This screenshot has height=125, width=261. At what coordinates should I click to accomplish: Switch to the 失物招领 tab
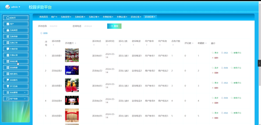(x=108, y=17)
